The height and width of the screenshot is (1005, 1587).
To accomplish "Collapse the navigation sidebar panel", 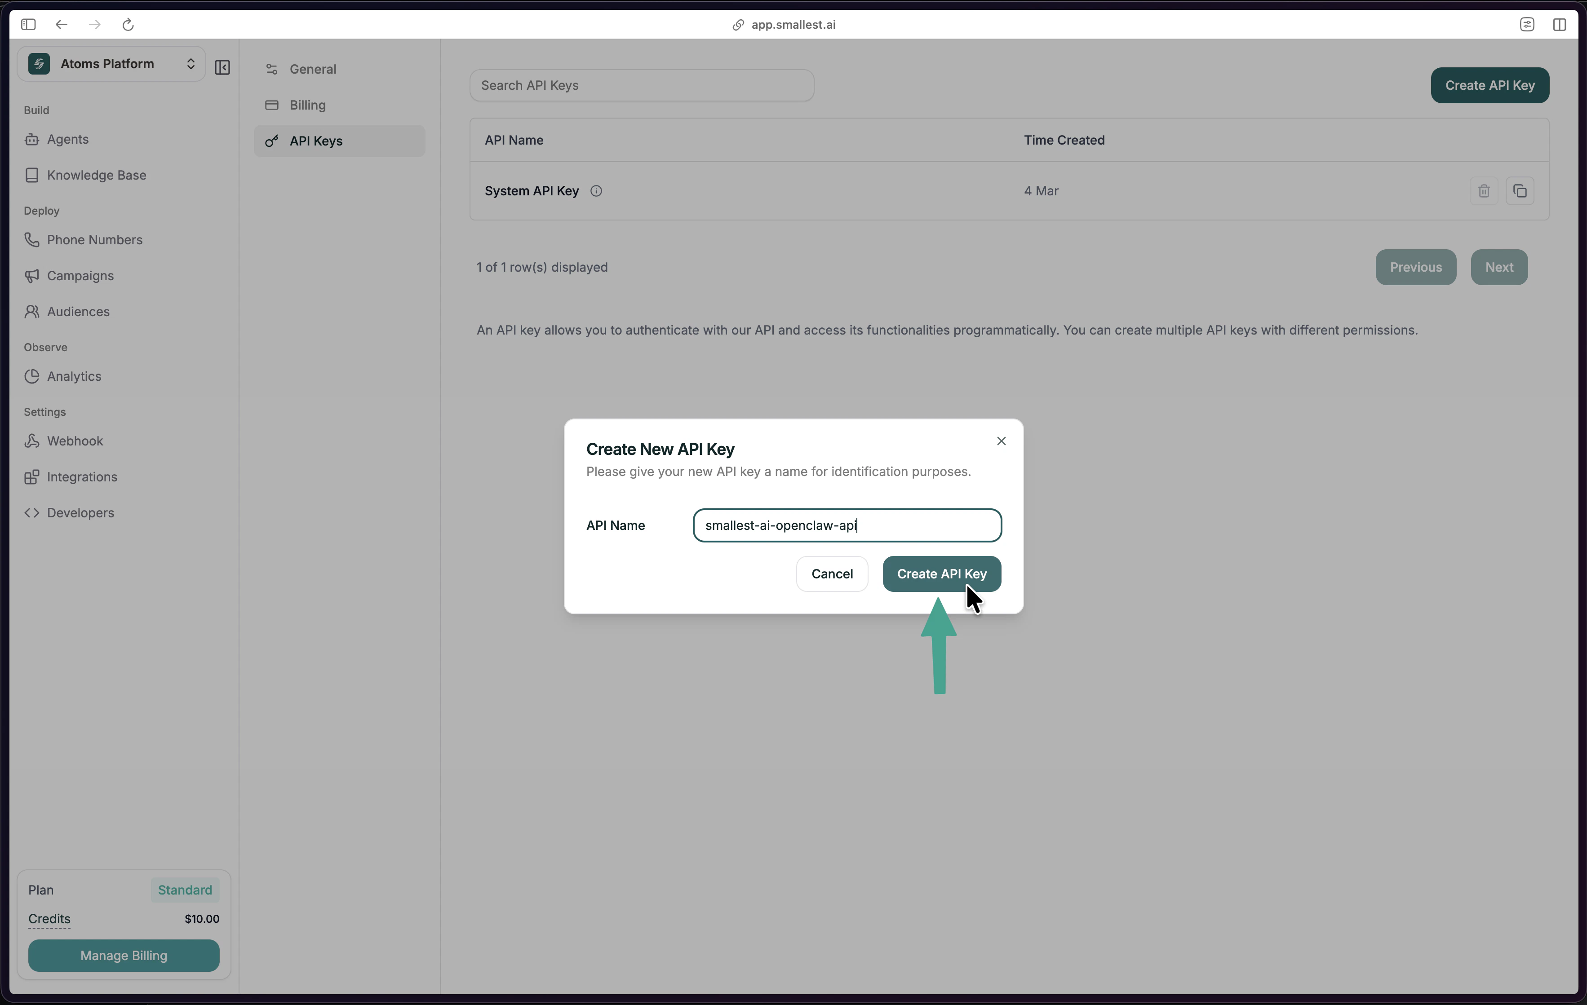I will [x=222, y=67].
